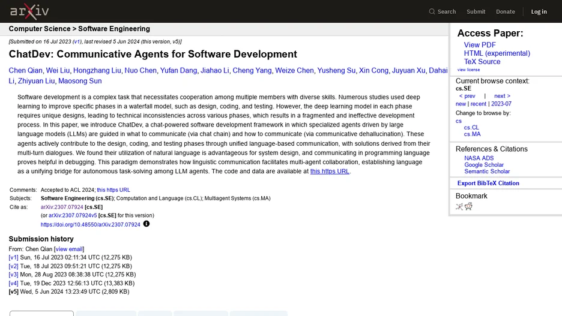Open [v4] in submission history
Viewport: 562px width, 316px height.
[13, 283]
